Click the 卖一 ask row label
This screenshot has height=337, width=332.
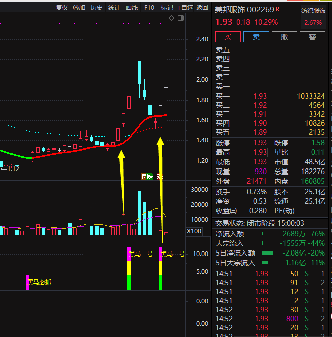(223, 86)
